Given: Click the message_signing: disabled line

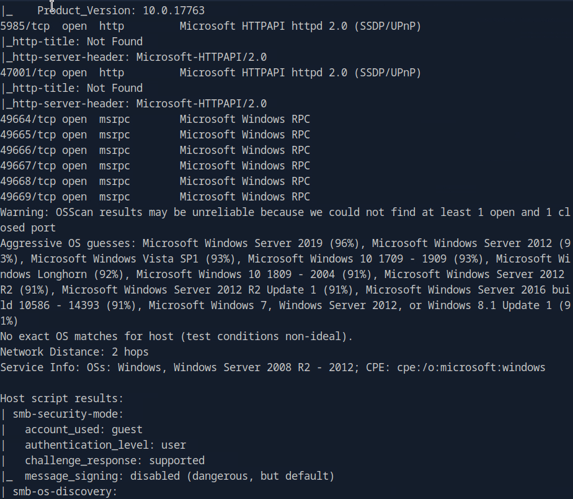Looking at the screenshot, I should click(x=179, y=476).
